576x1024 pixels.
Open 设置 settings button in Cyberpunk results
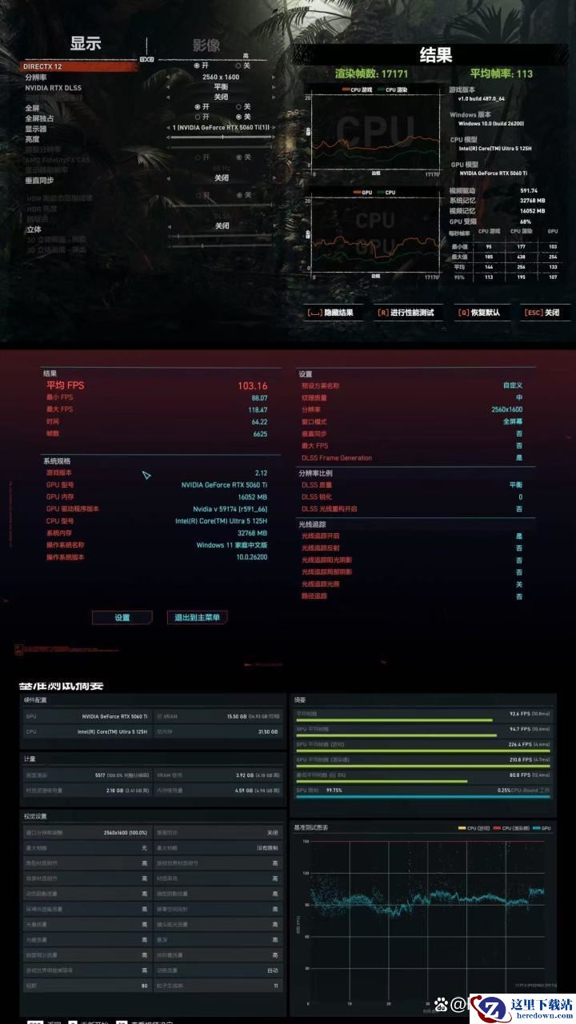(x=122, y=617)
